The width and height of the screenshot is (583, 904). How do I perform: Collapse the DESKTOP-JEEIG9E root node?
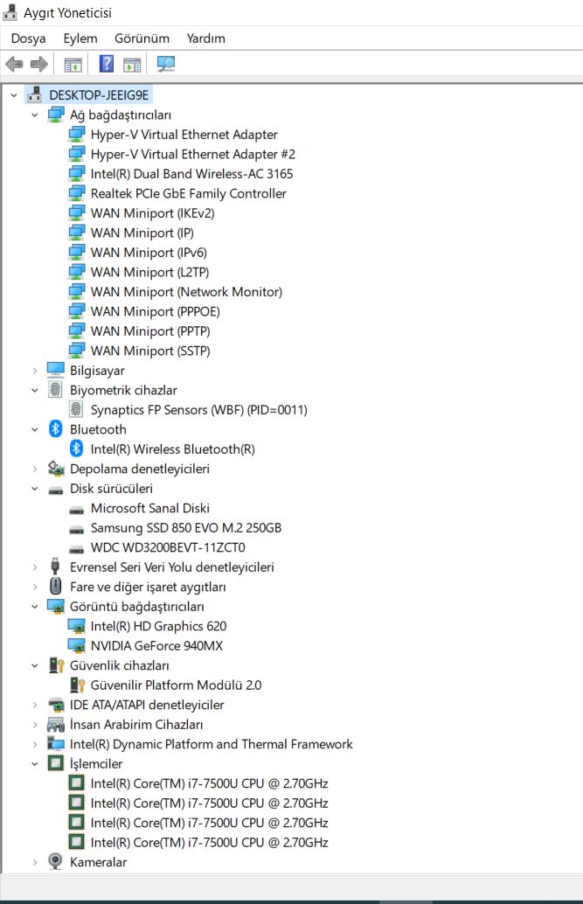[14, 94]
